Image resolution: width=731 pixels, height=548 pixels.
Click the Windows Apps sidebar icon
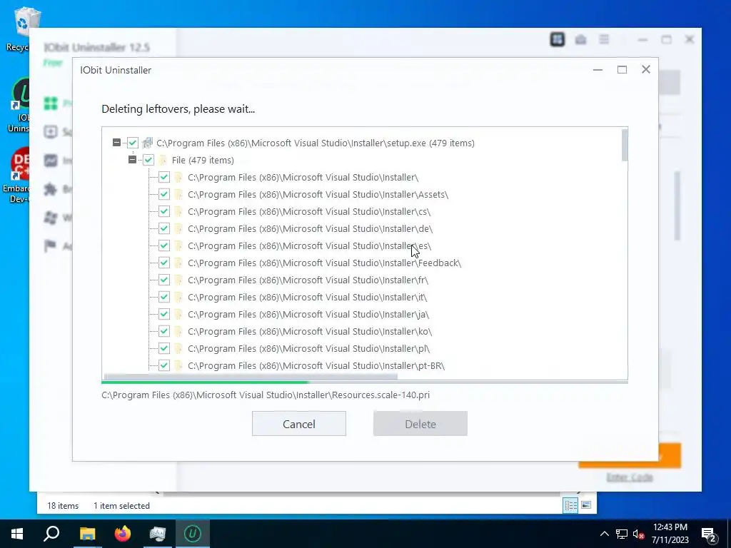tap(51, 217)
